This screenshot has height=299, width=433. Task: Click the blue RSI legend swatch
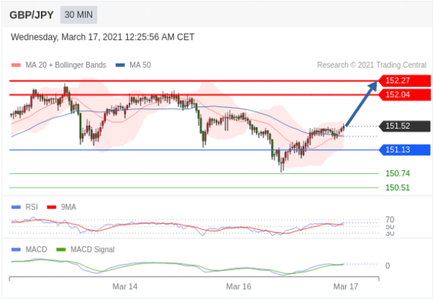(x=16, y=207)
